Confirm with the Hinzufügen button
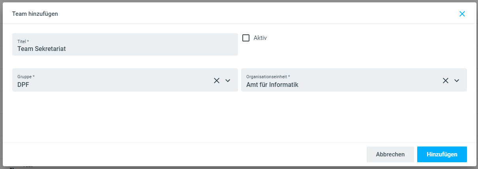The height and width of the screenshot is (169, 478). [x=442, y=154]
